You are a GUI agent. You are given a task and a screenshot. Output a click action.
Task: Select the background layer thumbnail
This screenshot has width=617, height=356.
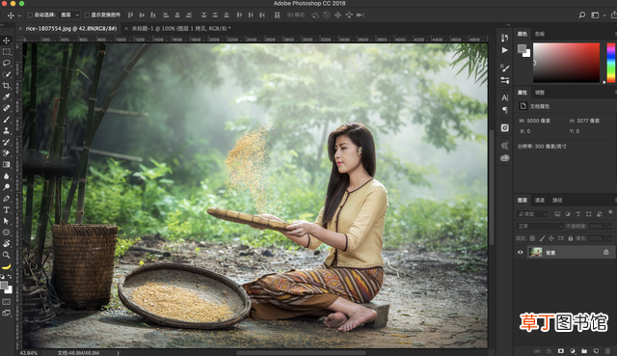(x=535, y=253)
